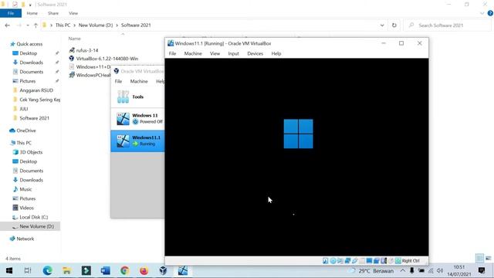Go back in File Explorer
The width and height of the screenshot is (494, 278).
8,25
